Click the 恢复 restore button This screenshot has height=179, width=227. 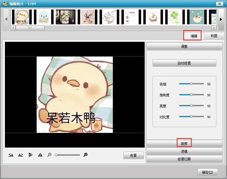click(134, 156)
